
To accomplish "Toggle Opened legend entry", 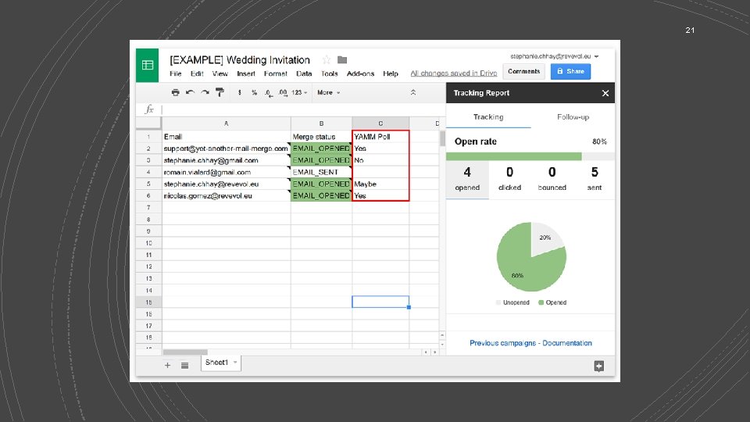I will pos(552,302).
